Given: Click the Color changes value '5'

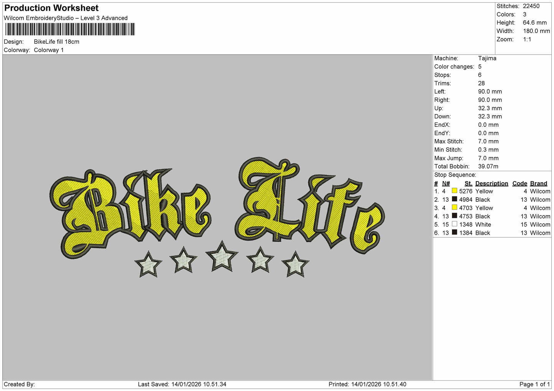Looking at the screenshot, I should (480, 67).
